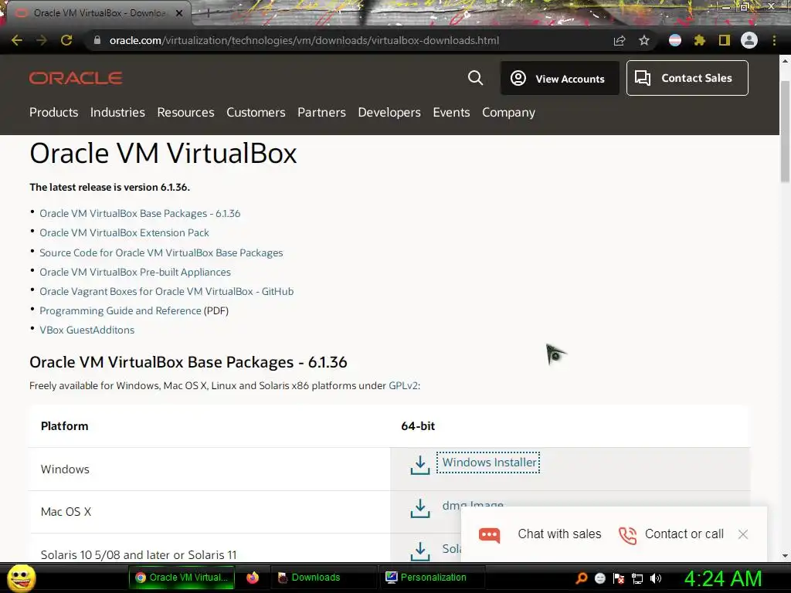This screenshot has height=593, width=791.
Task: Click the flag with red X tray icon
Action: pyautogui.click(x=619, y=578)
